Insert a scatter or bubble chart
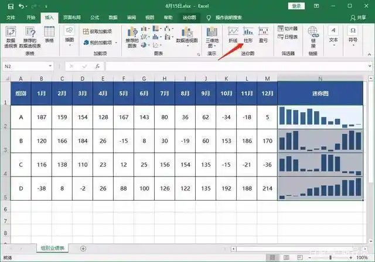Screen dimensions: 375x262 point(156,44)
